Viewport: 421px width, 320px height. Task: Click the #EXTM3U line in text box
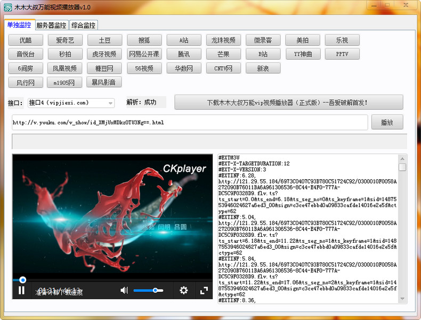click(229, 157)
